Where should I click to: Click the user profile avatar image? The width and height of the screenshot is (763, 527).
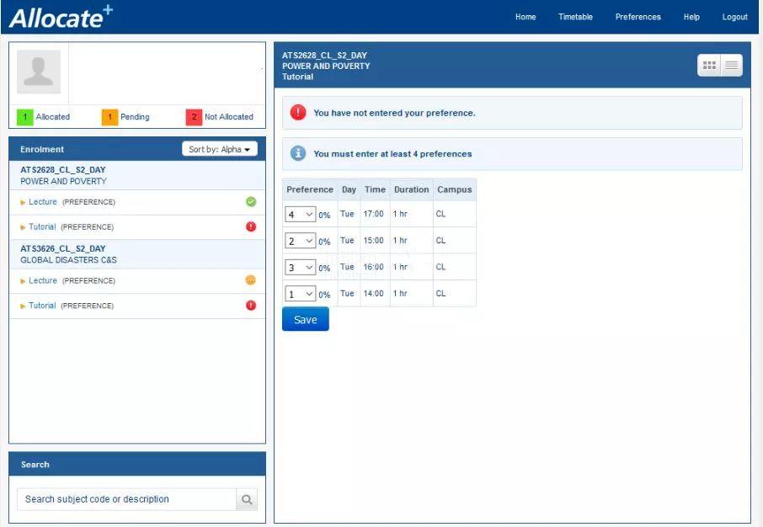tap(39, 72)
